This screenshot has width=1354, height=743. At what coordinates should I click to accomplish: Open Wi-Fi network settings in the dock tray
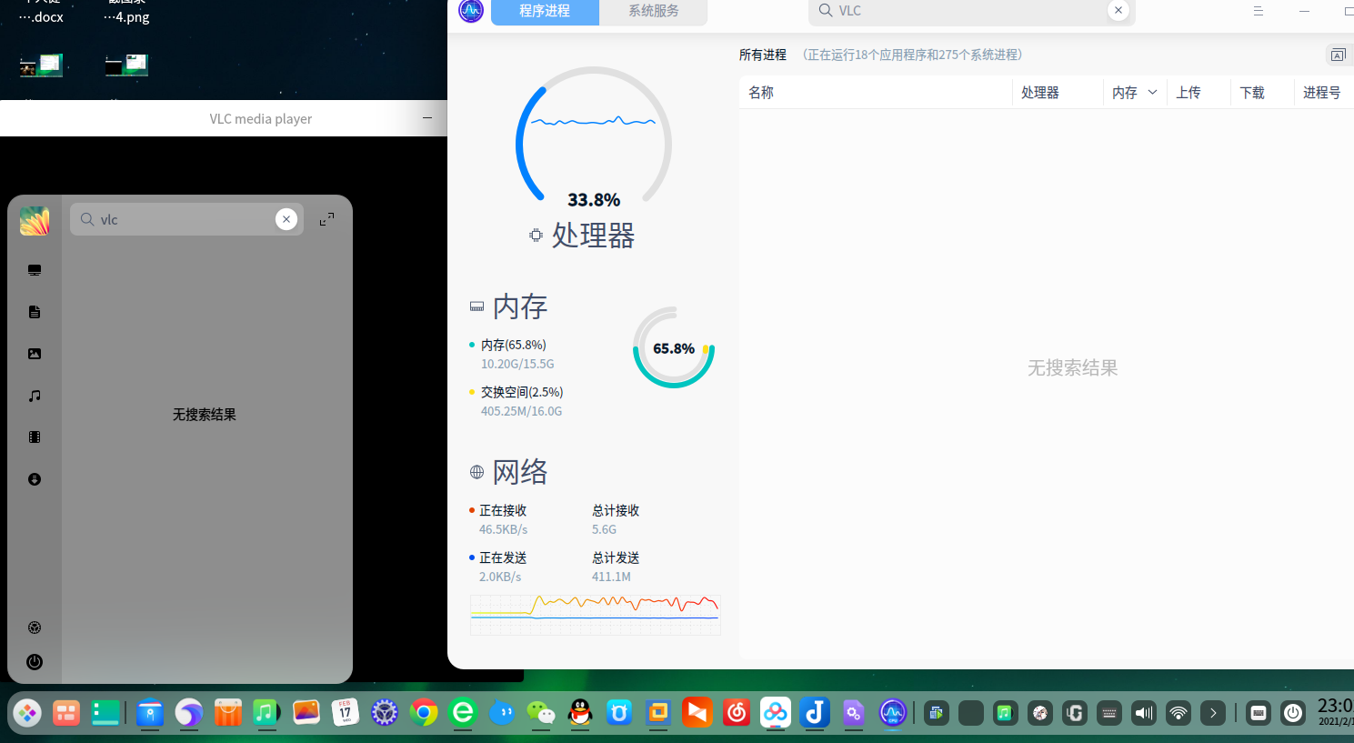[1178, 713]
